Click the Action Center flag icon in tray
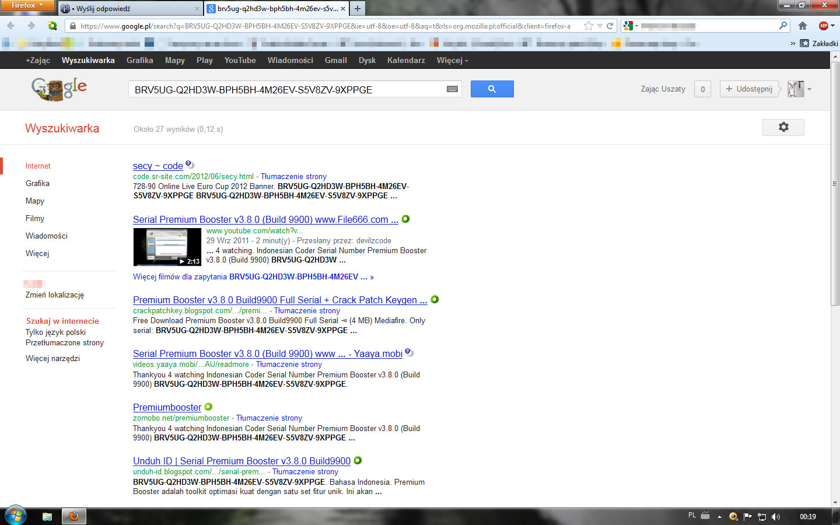The image size is (840, 525). pos(748,516)
